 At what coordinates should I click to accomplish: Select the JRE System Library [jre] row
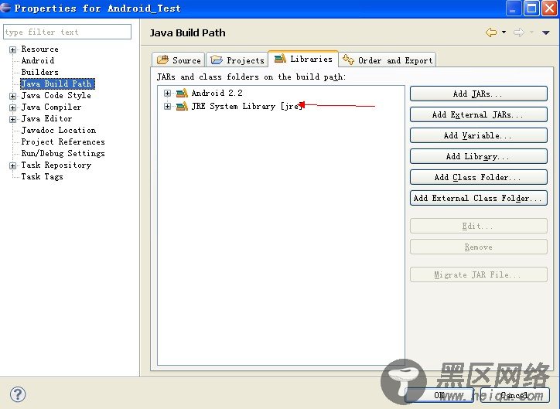coord(248,106)
